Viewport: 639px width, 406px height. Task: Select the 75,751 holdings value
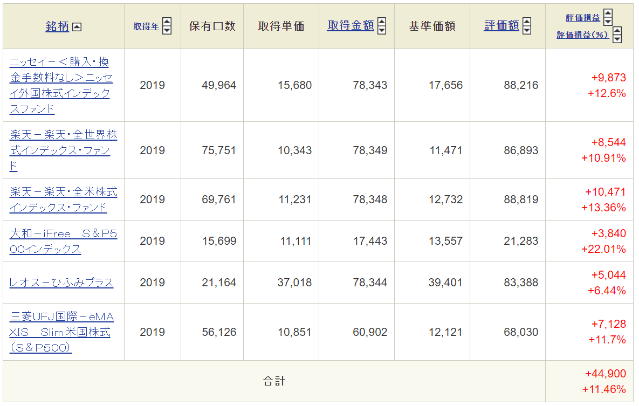coord(219,150)
